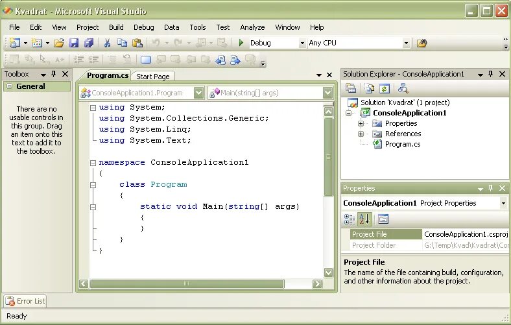
Task: Click the Add New Item toolbar icon
Action: pos(37,43)
